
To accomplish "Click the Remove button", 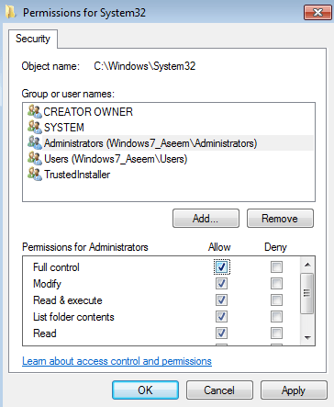I will pyautogui.click(x=280, y=219).
